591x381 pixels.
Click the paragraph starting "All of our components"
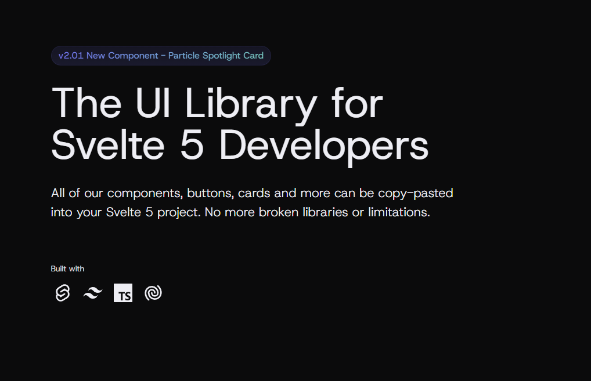tap(252, 202)
